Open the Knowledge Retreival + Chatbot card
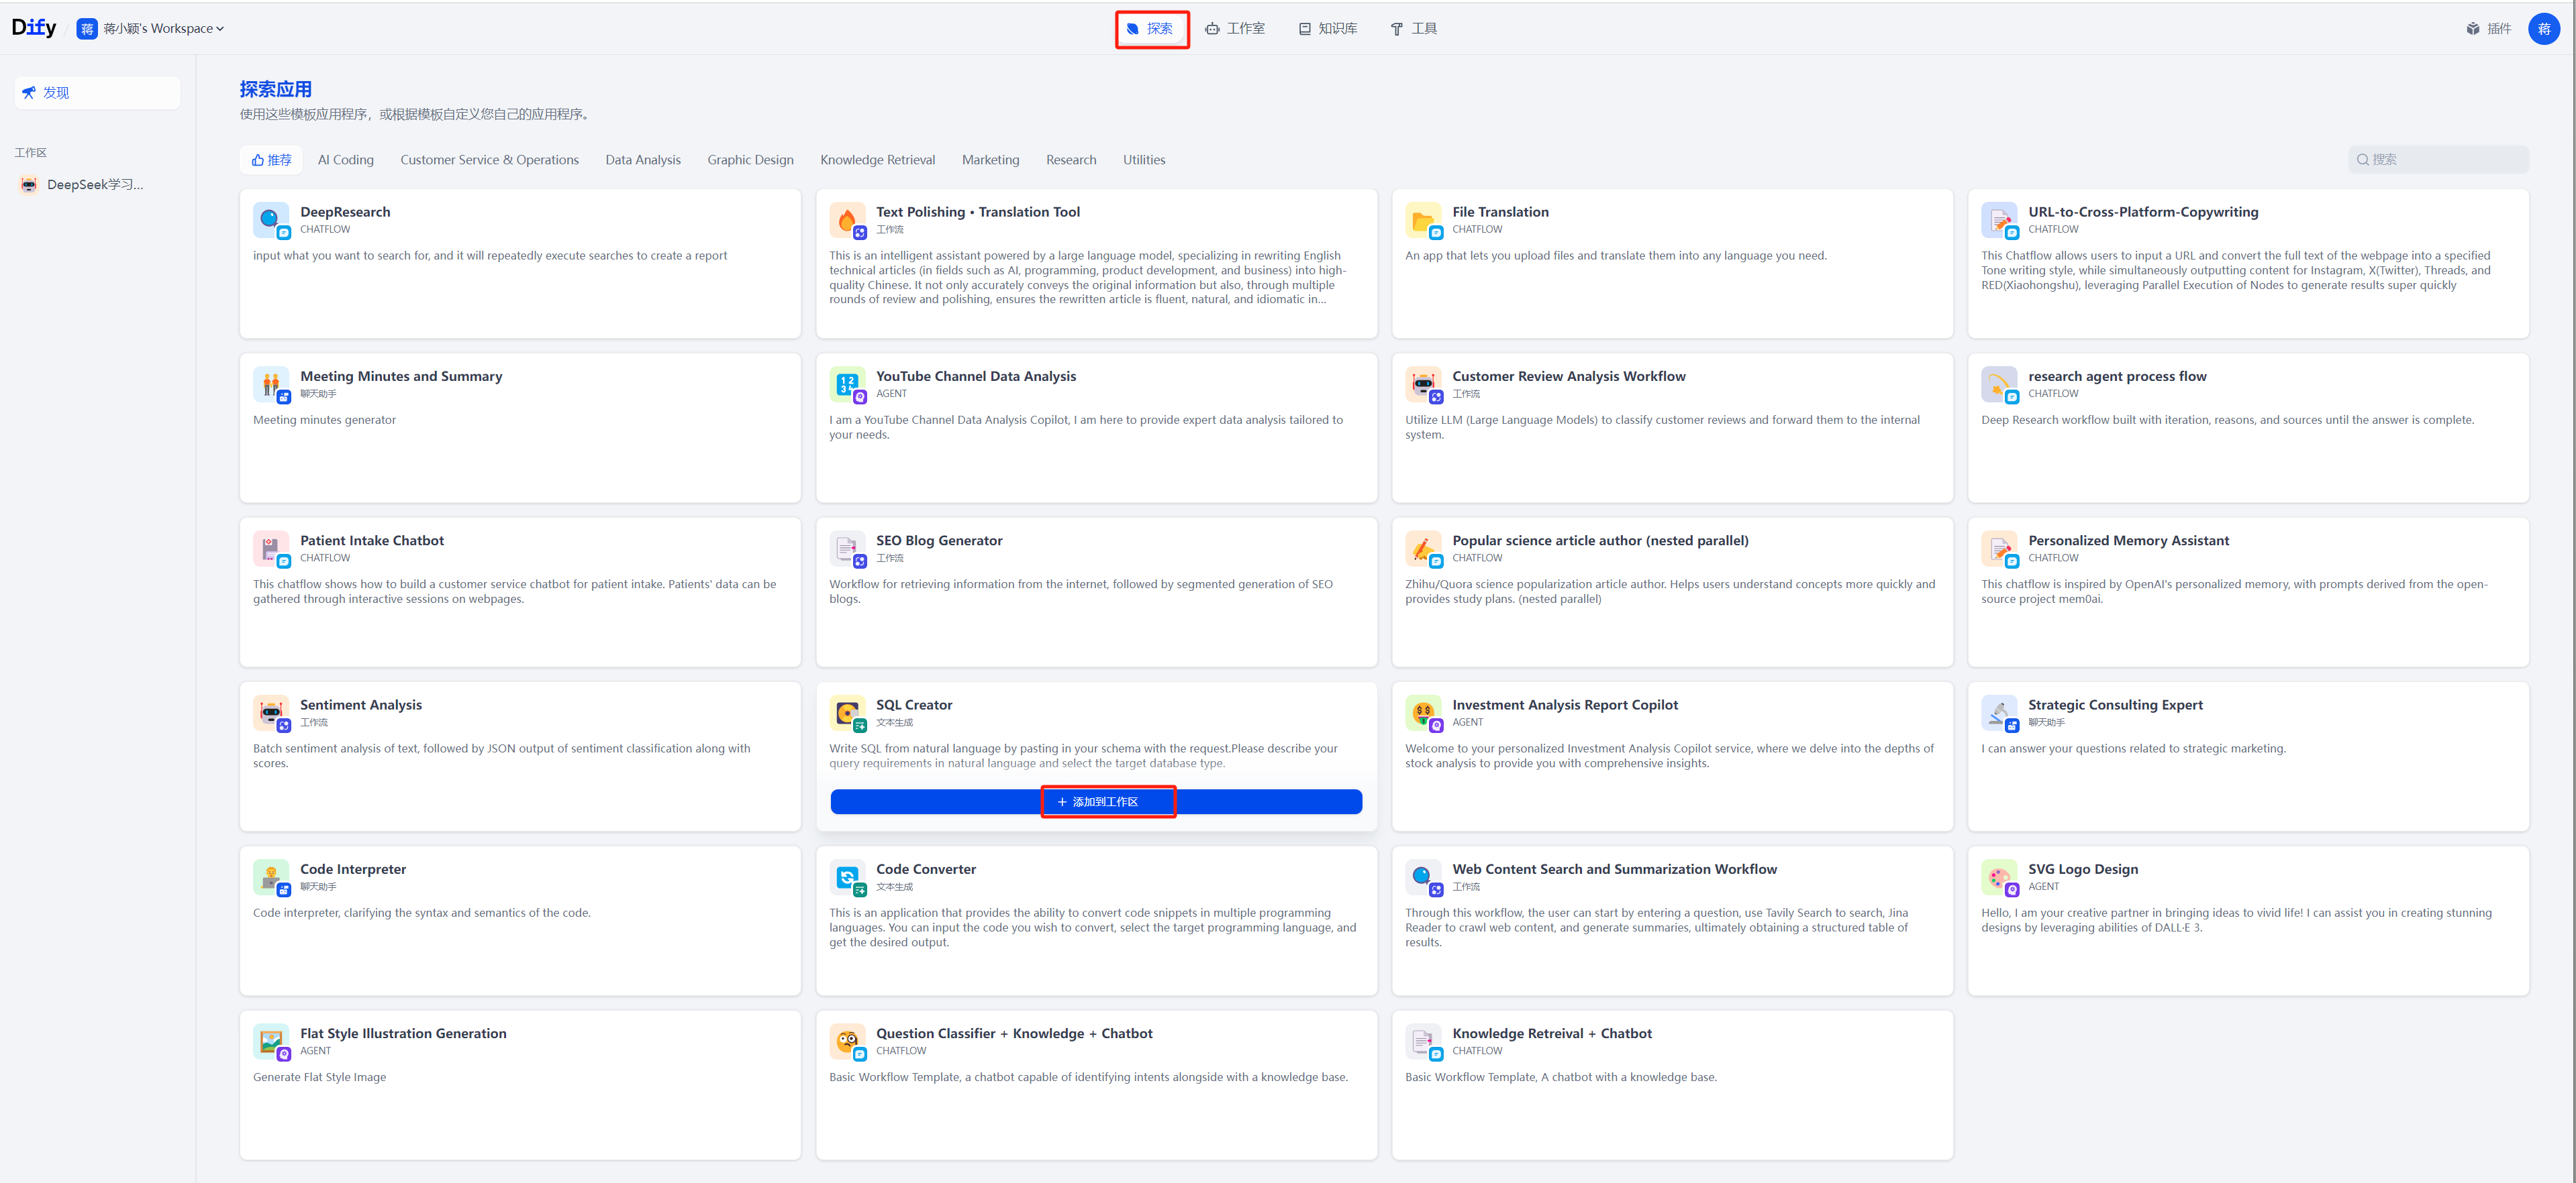 (1671, 1084)
